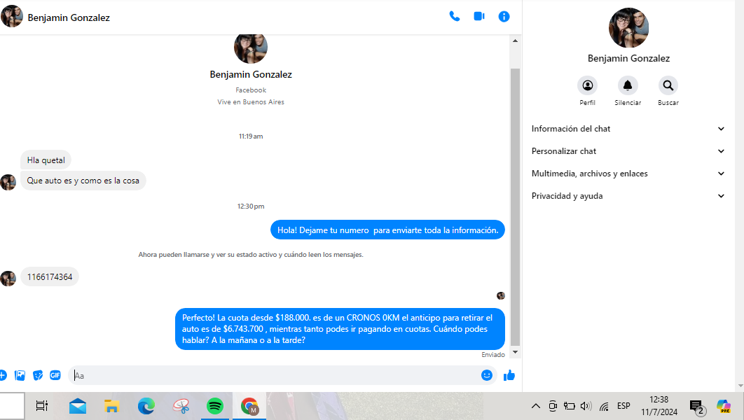Click scrollbar up arrow in chat
This screenshot has height=420, width=744.
pyautogui.click(x=515, y=41)
